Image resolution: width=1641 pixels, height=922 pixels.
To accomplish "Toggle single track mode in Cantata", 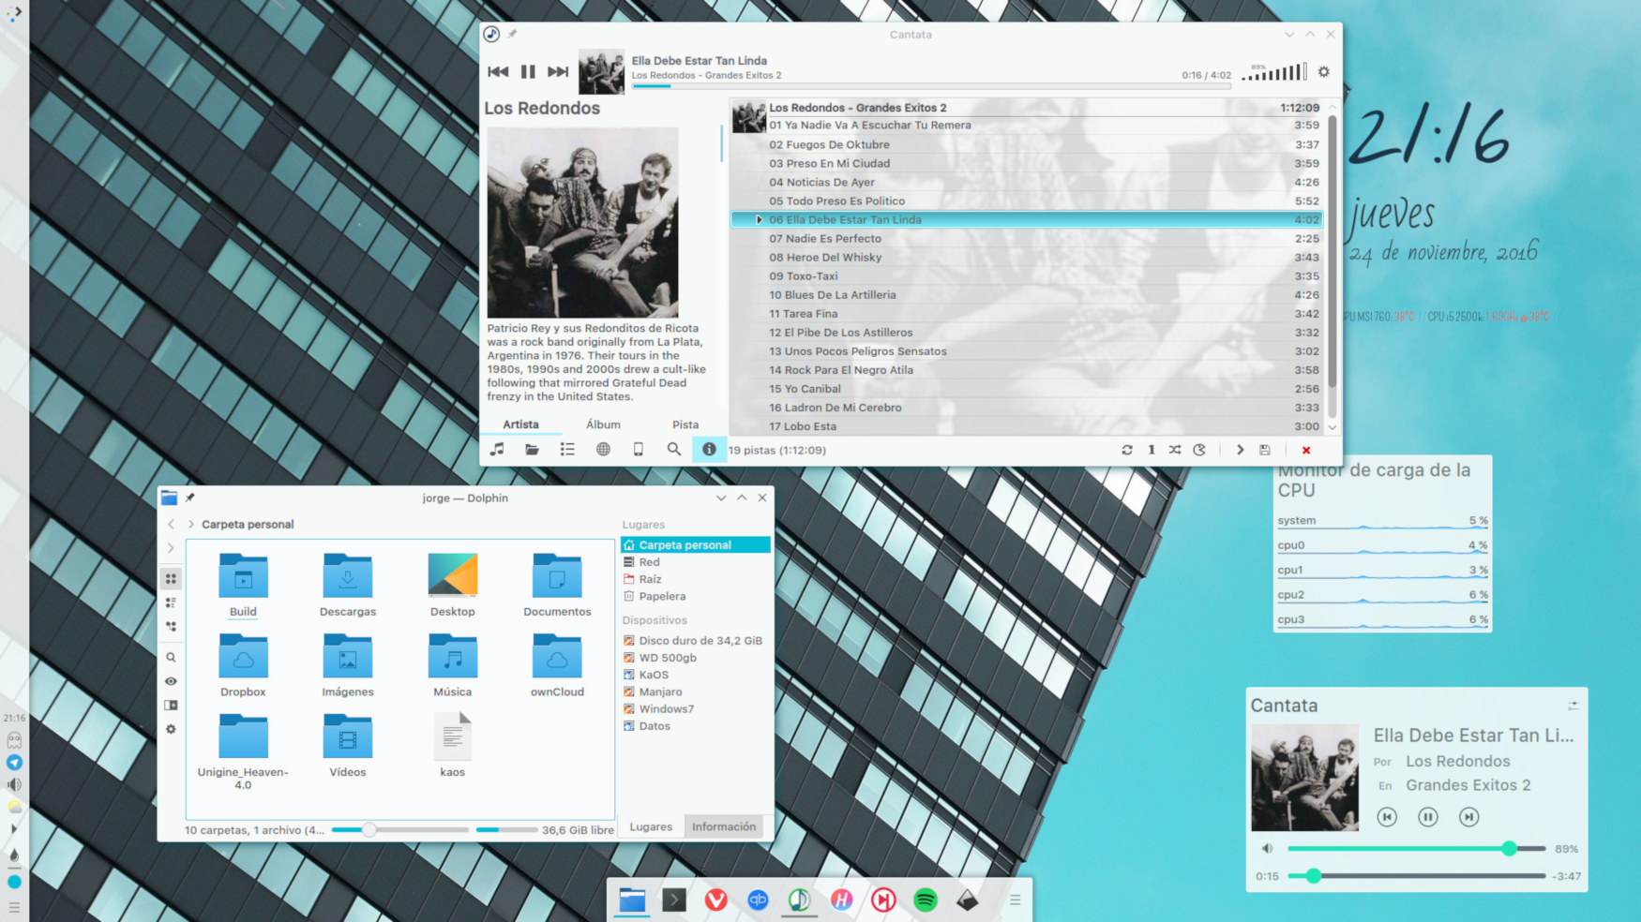I will point(1152,450).
